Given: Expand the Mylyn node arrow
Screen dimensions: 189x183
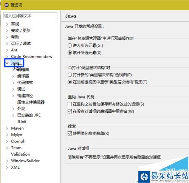Looking at the screenshot, I should 7,135.
